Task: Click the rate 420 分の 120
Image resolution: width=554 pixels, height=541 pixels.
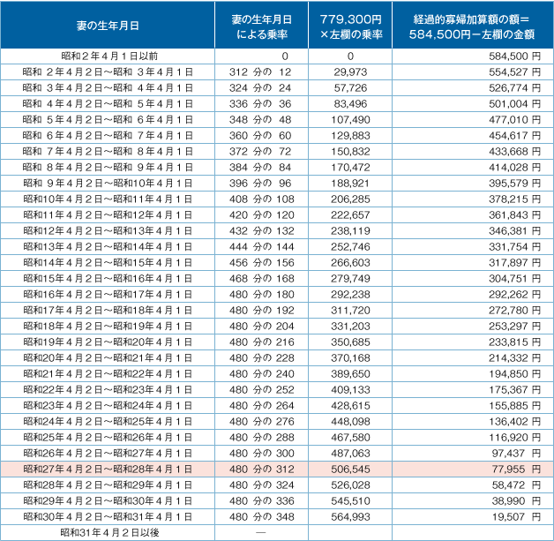Action: pos(262,215)
